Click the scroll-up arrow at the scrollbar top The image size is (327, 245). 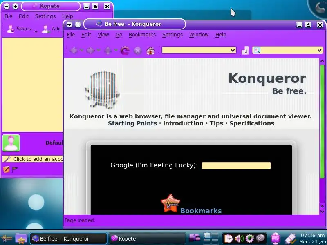(322, 61)
